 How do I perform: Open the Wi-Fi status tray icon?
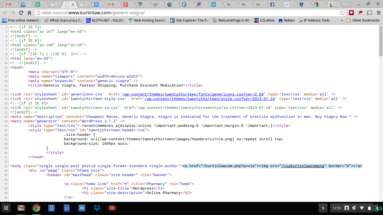(362, 208)
